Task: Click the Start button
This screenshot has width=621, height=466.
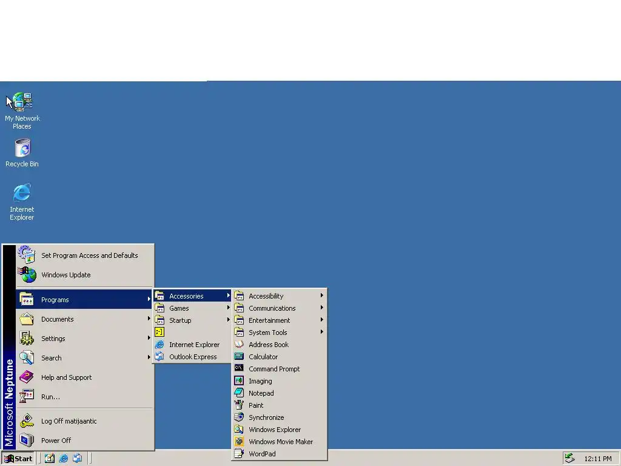Action: click(x=18, y=459)
